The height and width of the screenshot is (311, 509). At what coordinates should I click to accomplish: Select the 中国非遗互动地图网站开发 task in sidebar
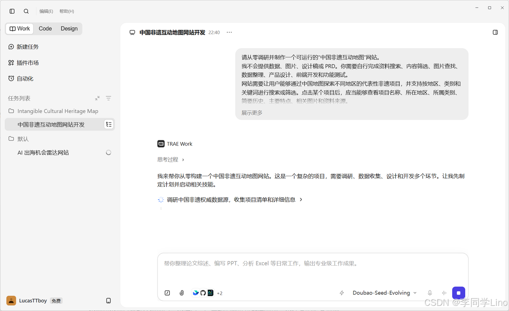(60, 124)
